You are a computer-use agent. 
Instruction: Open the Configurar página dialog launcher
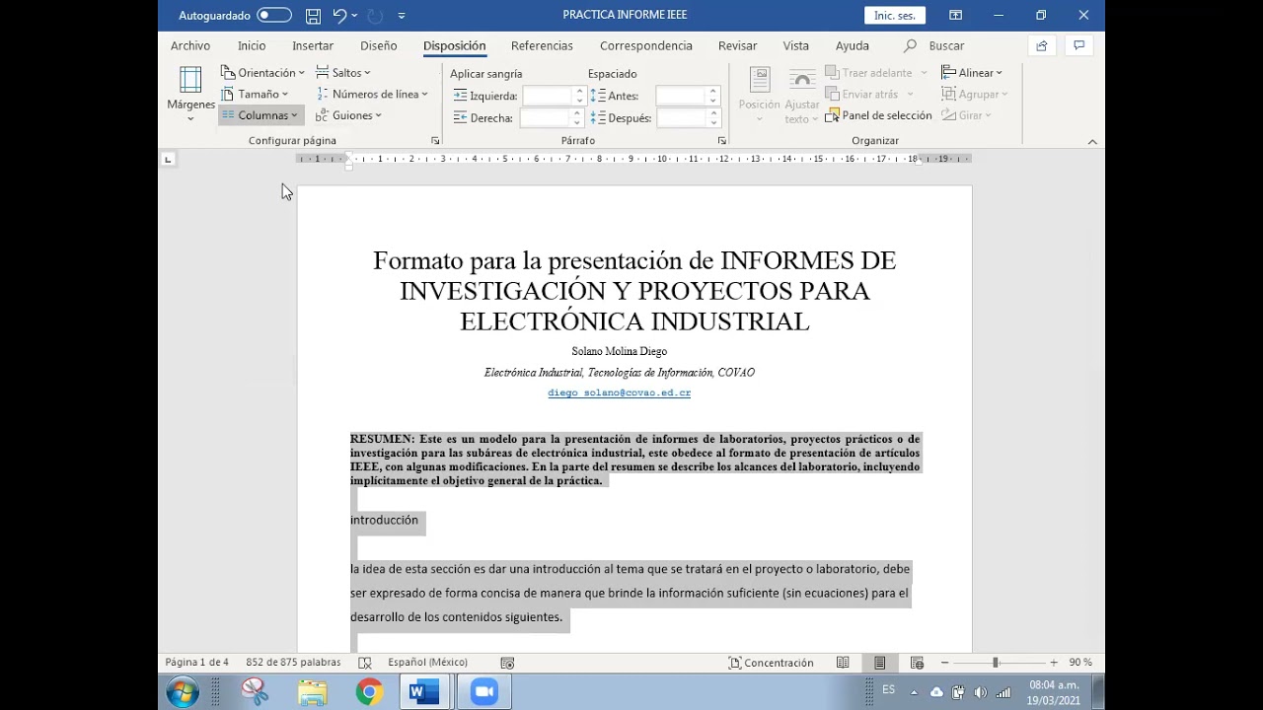[435, 141]
